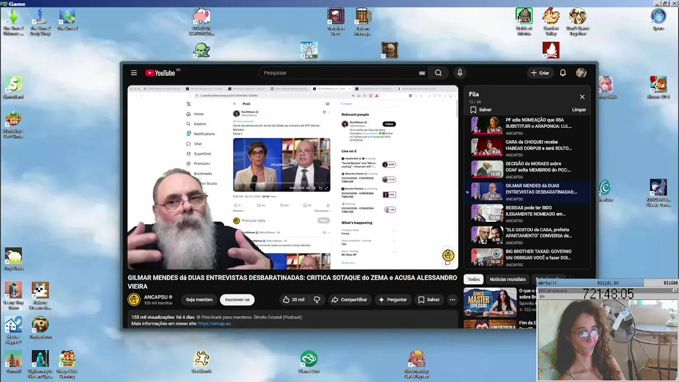679x382 pixels.
Task: Close the Camera.exe window
Action: tap(675, 291)
